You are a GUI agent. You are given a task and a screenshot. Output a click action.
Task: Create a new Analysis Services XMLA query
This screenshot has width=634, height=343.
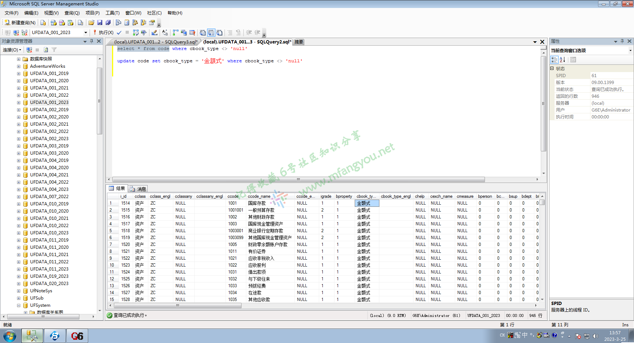(70, 22)
